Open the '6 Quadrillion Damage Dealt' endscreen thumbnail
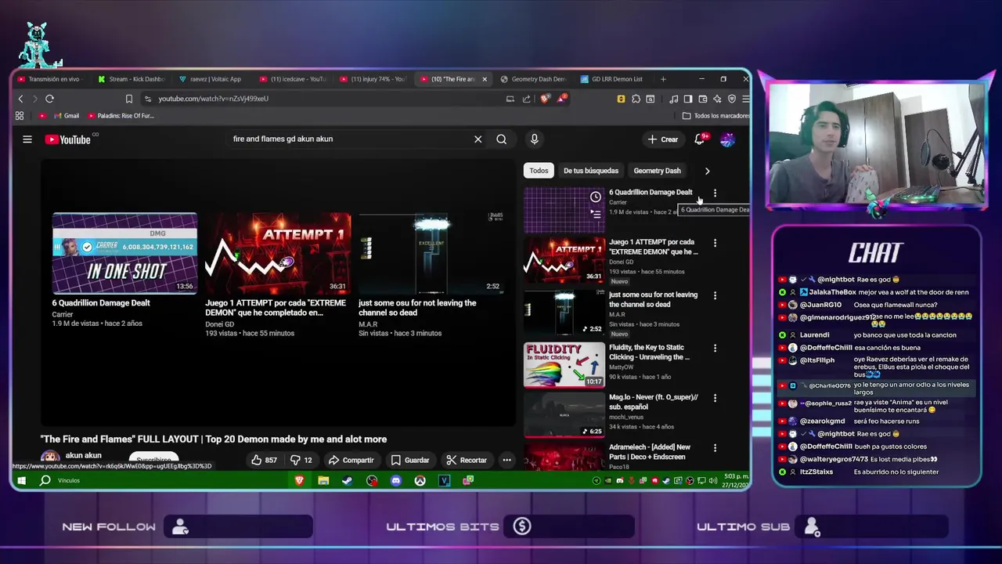1002x564 pixels. (124, 253)
